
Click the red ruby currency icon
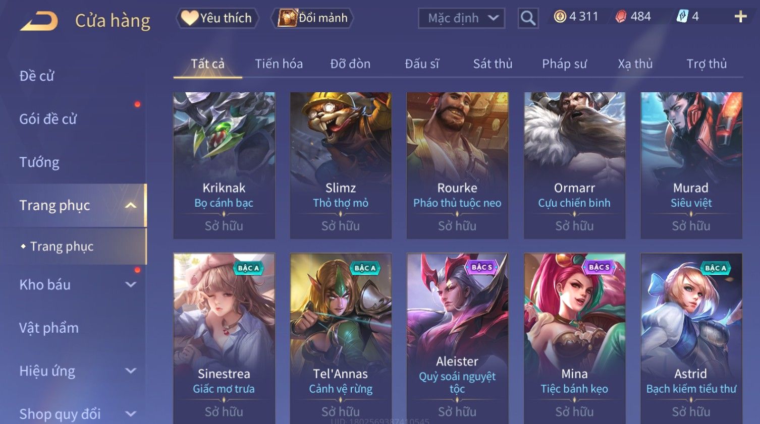click(x=621, y=17)
